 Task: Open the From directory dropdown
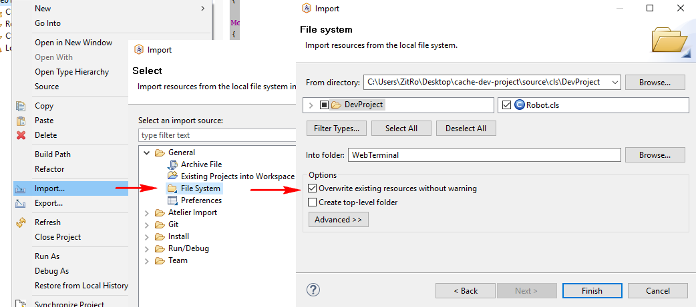[x=615, y=83]
